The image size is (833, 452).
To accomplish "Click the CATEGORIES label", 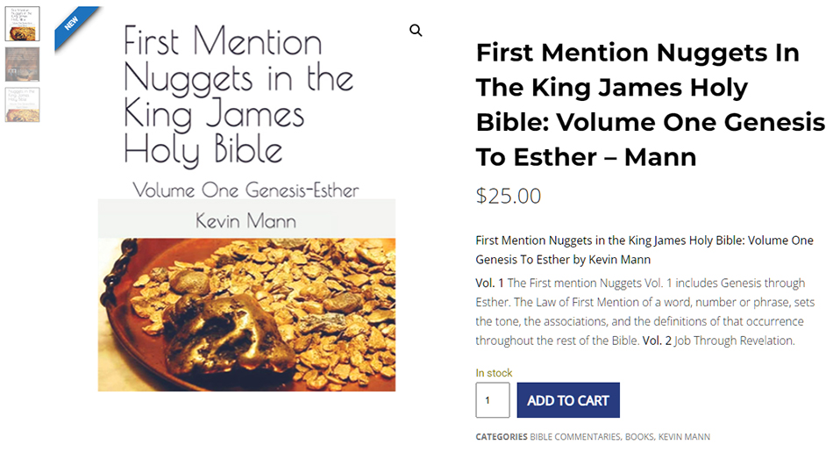I will tap(502, 437).
